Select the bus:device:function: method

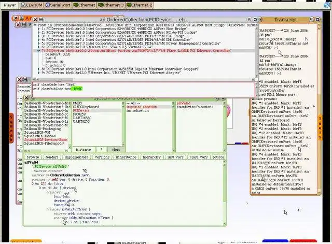[x=195, y=107]
